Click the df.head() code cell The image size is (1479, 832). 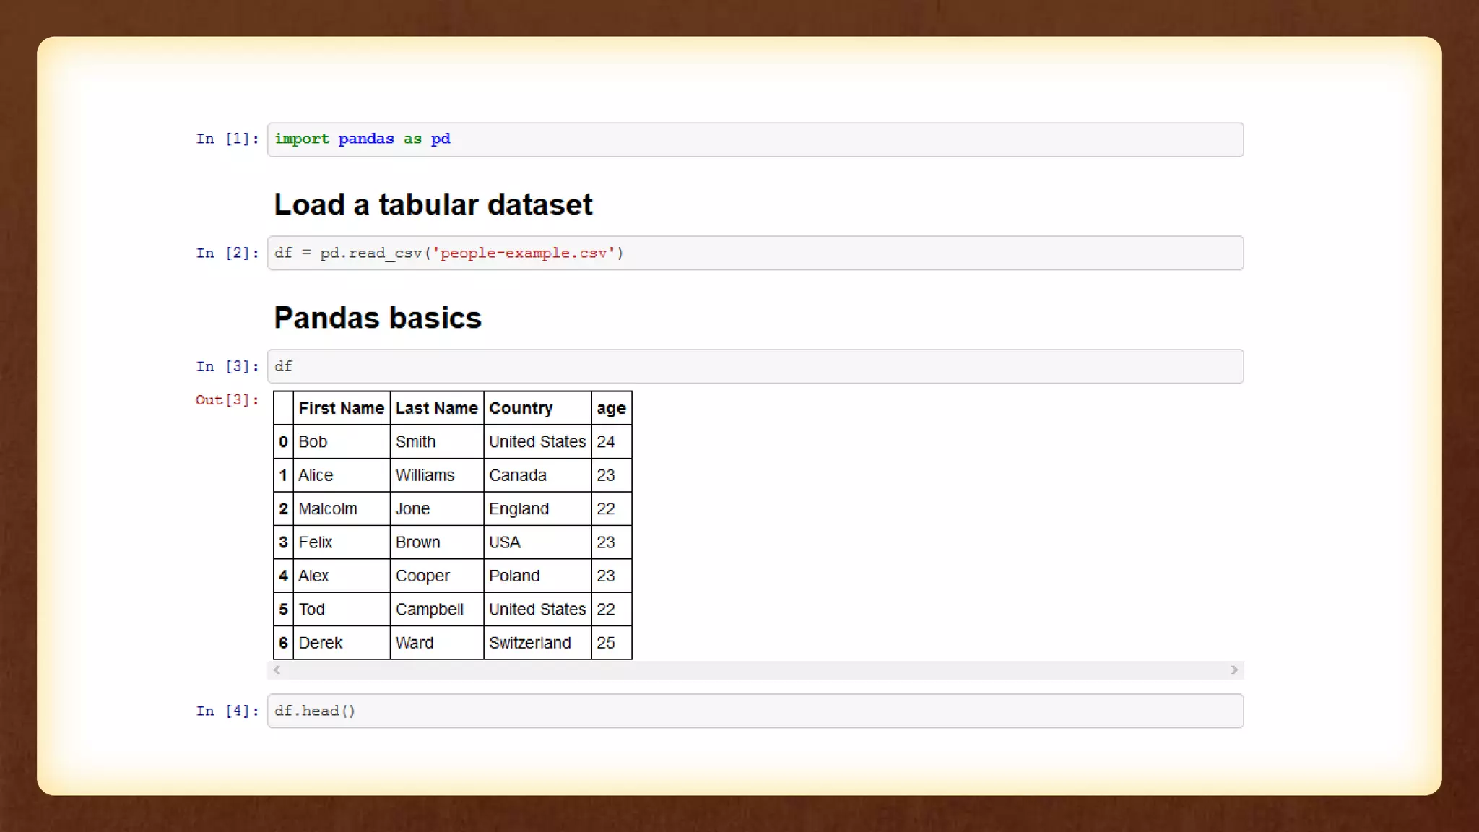tap(755, 711)
